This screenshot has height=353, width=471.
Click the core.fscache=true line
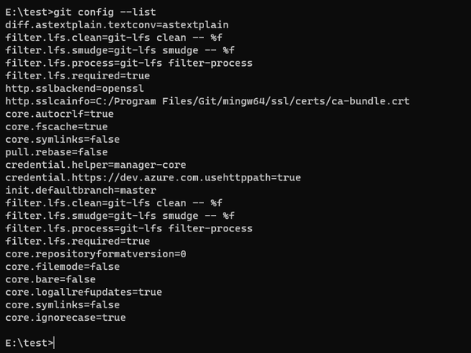(x=57, y=126)
